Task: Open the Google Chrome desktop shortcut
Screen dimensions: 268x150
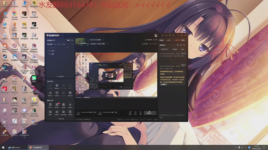Action: (x=14, y=15)
